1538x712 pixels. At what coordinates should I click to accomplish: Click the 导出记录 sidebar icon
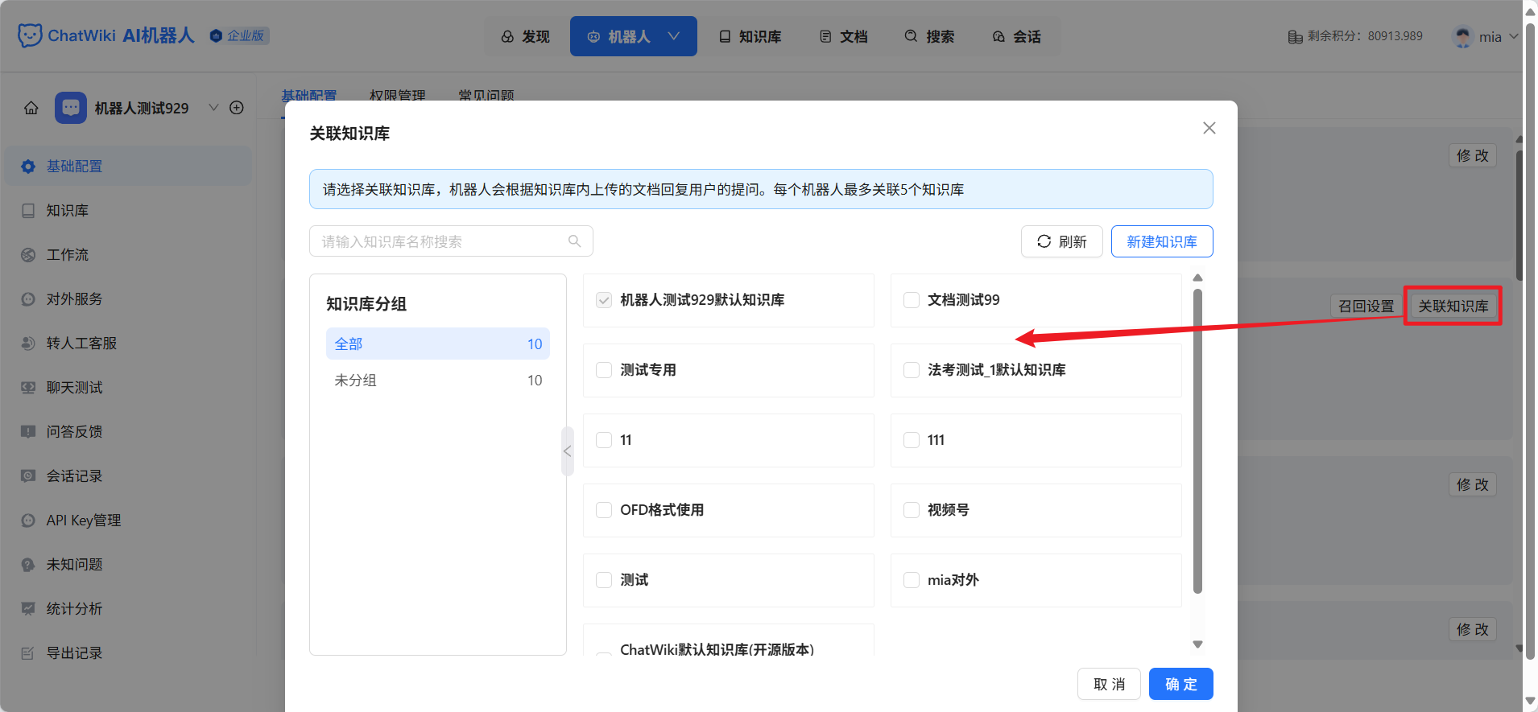pos(28,653)
